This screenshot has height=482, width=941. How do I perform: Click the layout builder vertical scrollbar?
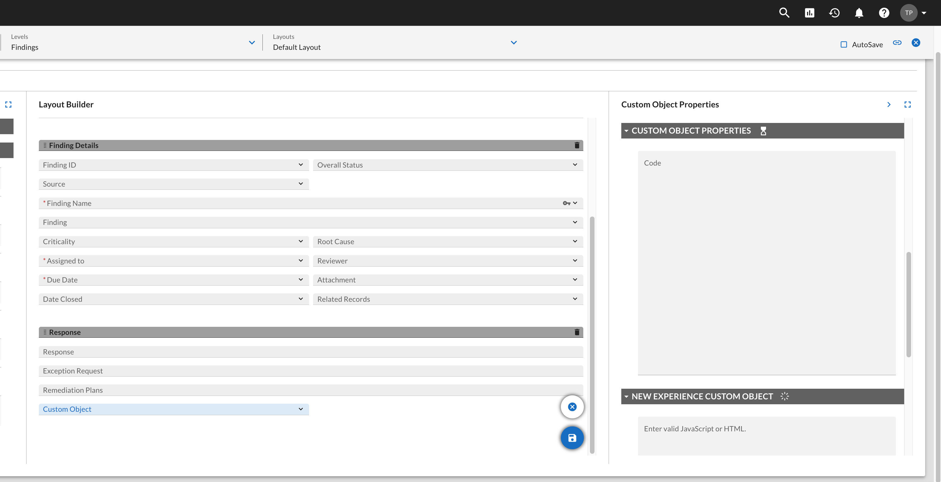click(x=592, y=335)
